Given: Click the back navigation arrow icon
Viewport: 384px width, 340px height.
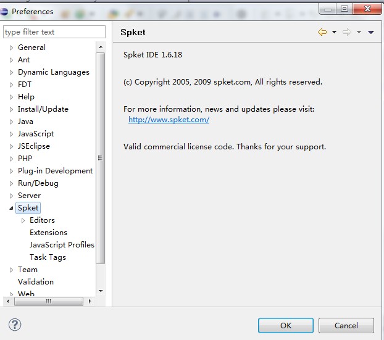Looking at the screenshot, I should [322, 32].
